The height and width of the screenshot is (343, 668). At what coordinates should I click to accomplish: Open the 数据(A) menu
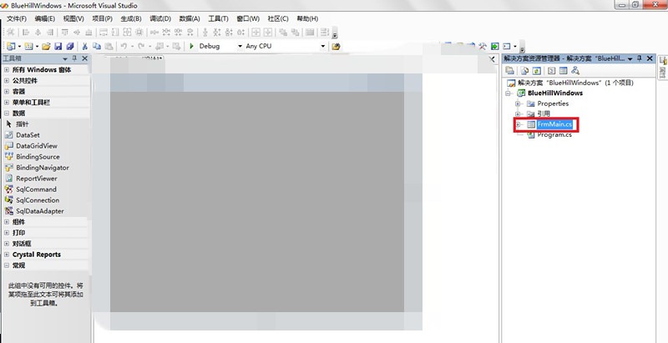point(190,18)
